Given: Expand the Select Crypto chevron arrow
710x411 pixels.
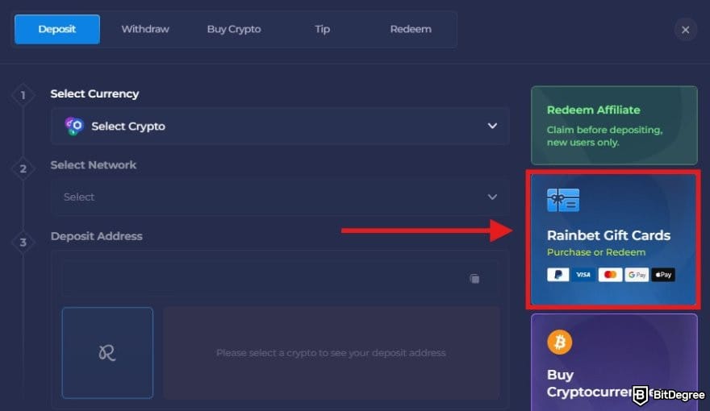Looking at the screenshot, I should point(492,127).
